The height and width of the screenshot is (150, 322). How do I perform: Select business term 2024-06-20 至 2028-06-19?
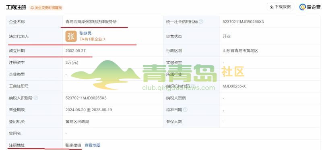(x=89, y=110)
